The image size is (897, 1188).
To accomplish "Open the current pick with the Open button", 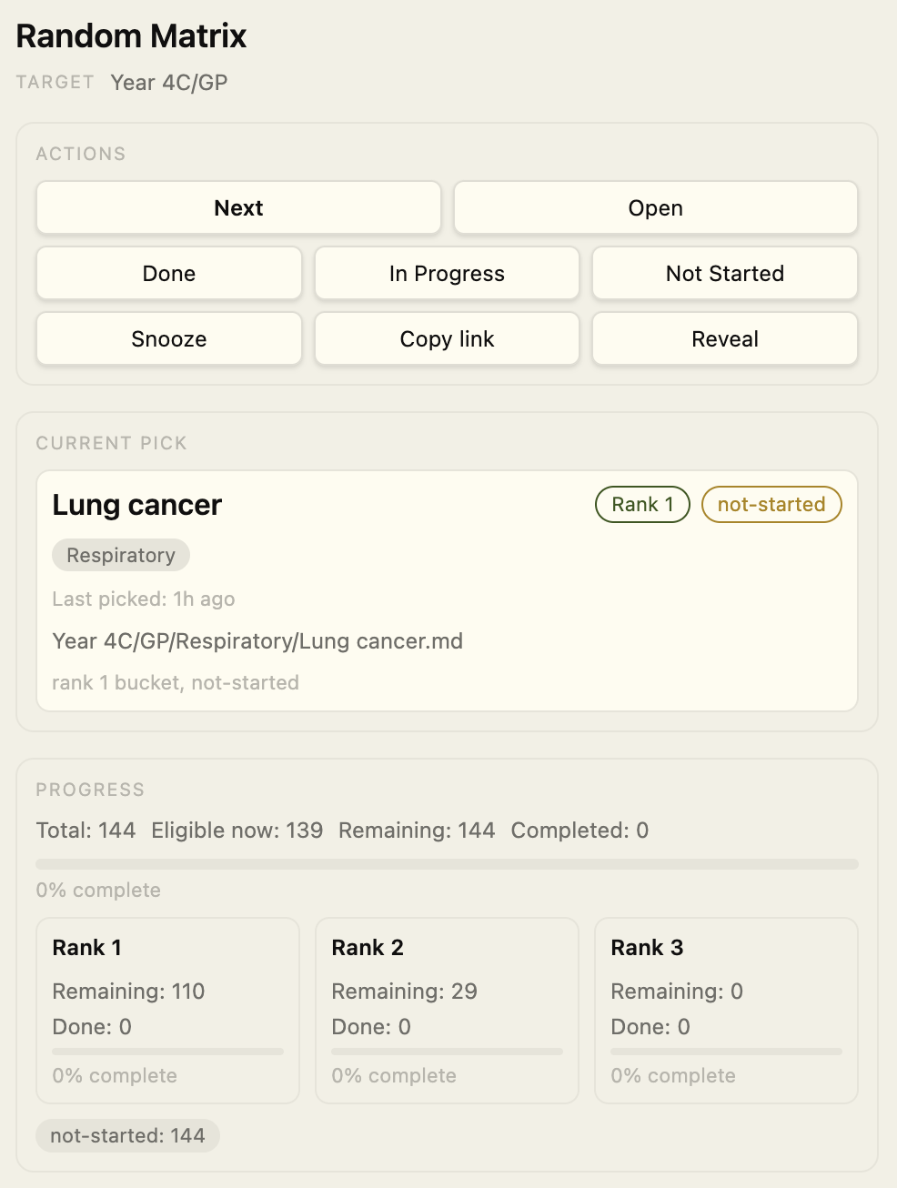I will click(x=654, y=207).
